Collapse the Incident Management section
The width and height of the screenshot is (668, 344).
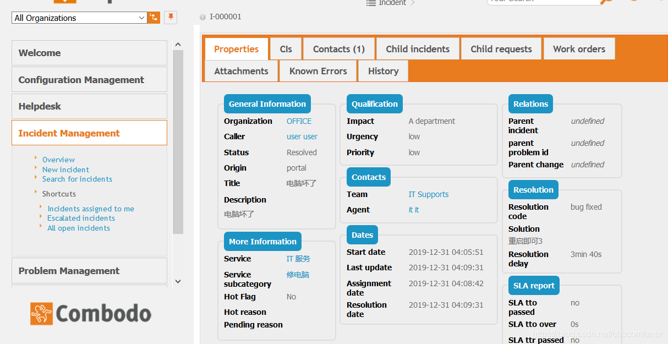coord(89,133)
